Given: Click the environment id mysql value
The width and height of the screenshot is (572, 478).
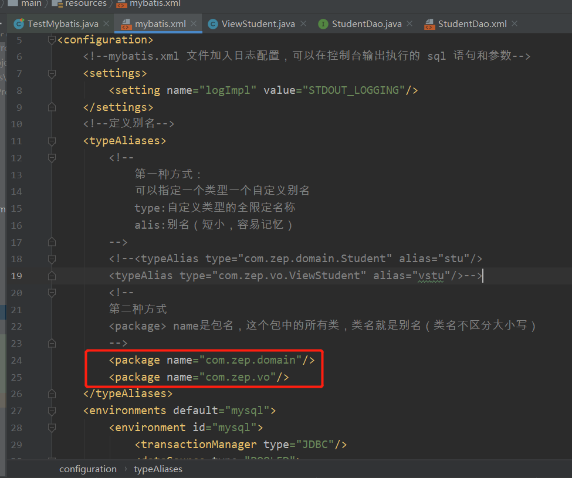Looking at the screenshot, I should coord(234,428).
